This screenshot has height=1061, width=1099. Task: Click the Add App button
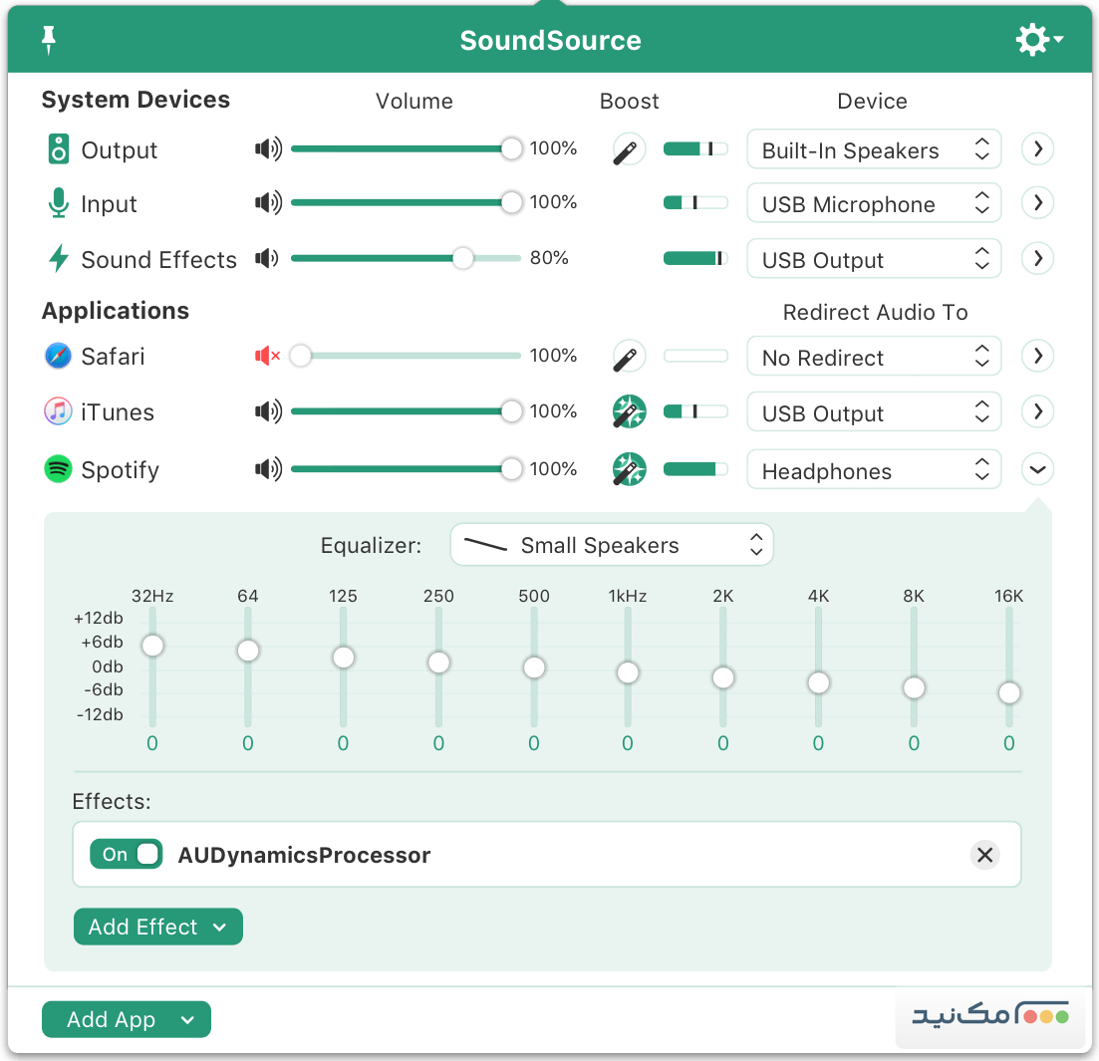point(126,1019)
